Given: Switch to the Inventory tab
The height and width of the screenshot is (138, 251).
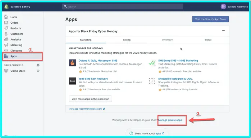Looking at the screenshot, I should click(x=167, y=40).
